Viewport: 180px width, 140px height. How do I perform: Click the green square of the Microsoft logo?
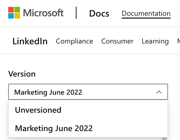click(17, 10)
